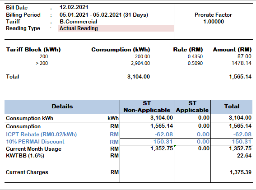Select the B:Commercial tariff cell
256x190 pixels.
(78, 22)
